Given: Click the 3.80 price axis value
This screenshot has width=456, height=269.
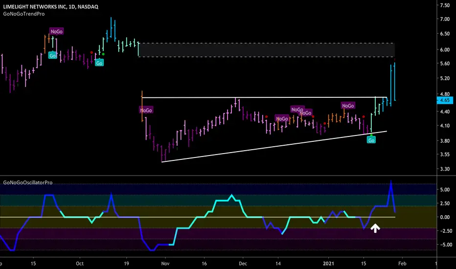Looking at the screenshot, I should 445,141.
